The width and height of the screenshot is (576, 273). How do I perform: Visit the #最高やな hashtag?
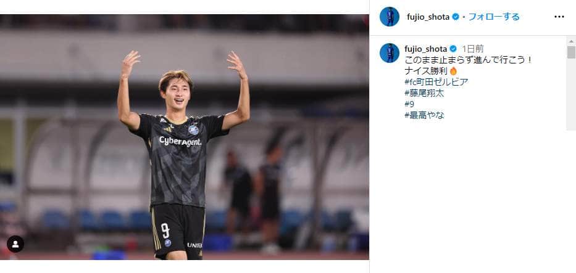pyautogui.click(x=425, y=115)
